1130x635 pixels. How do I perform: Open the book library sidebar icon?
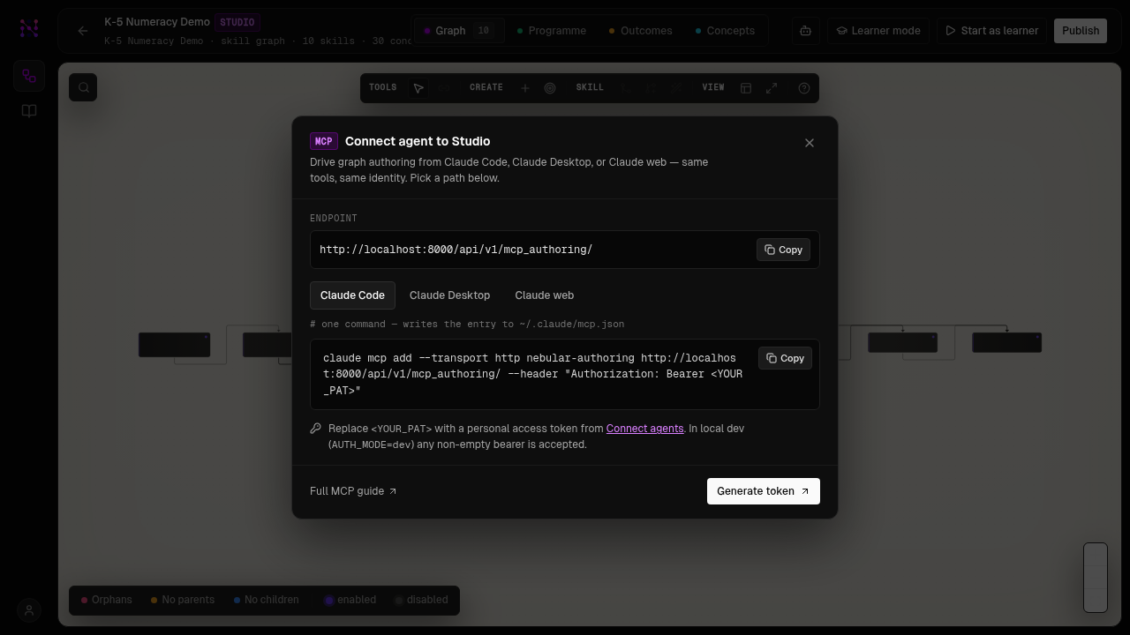tap(29, 111)
